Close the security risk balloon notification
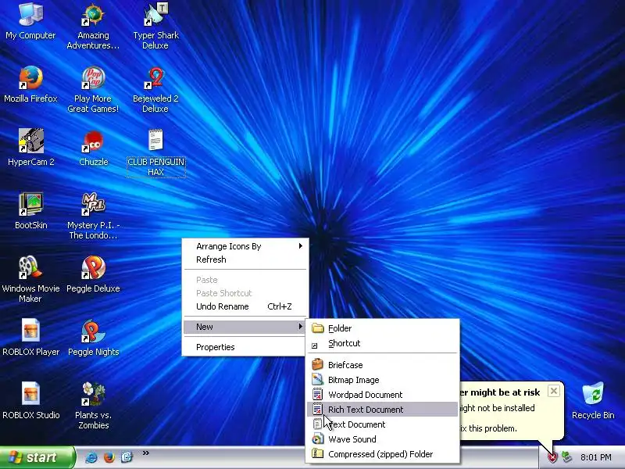This screenshot has height=469, width=625. [554, 391]
